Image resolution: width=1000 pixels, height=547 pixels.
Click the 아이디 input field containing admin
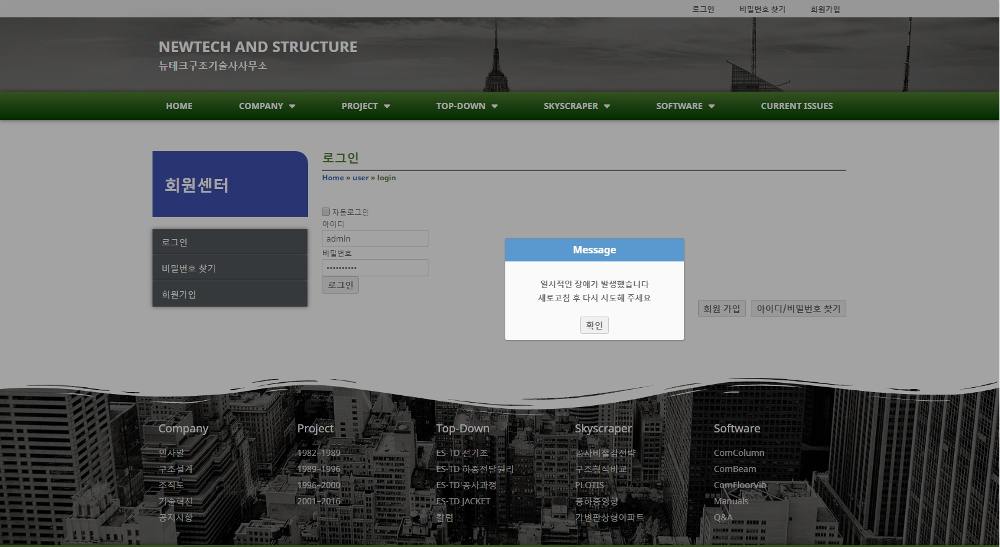tap(374, 238)
